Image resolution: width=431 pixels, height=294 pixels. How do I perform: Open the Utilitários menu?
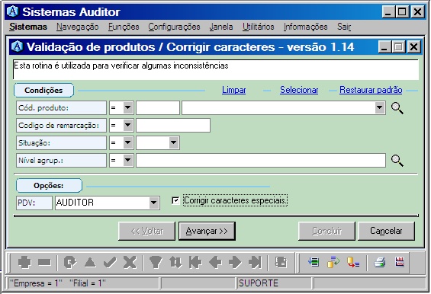(258, 27)
